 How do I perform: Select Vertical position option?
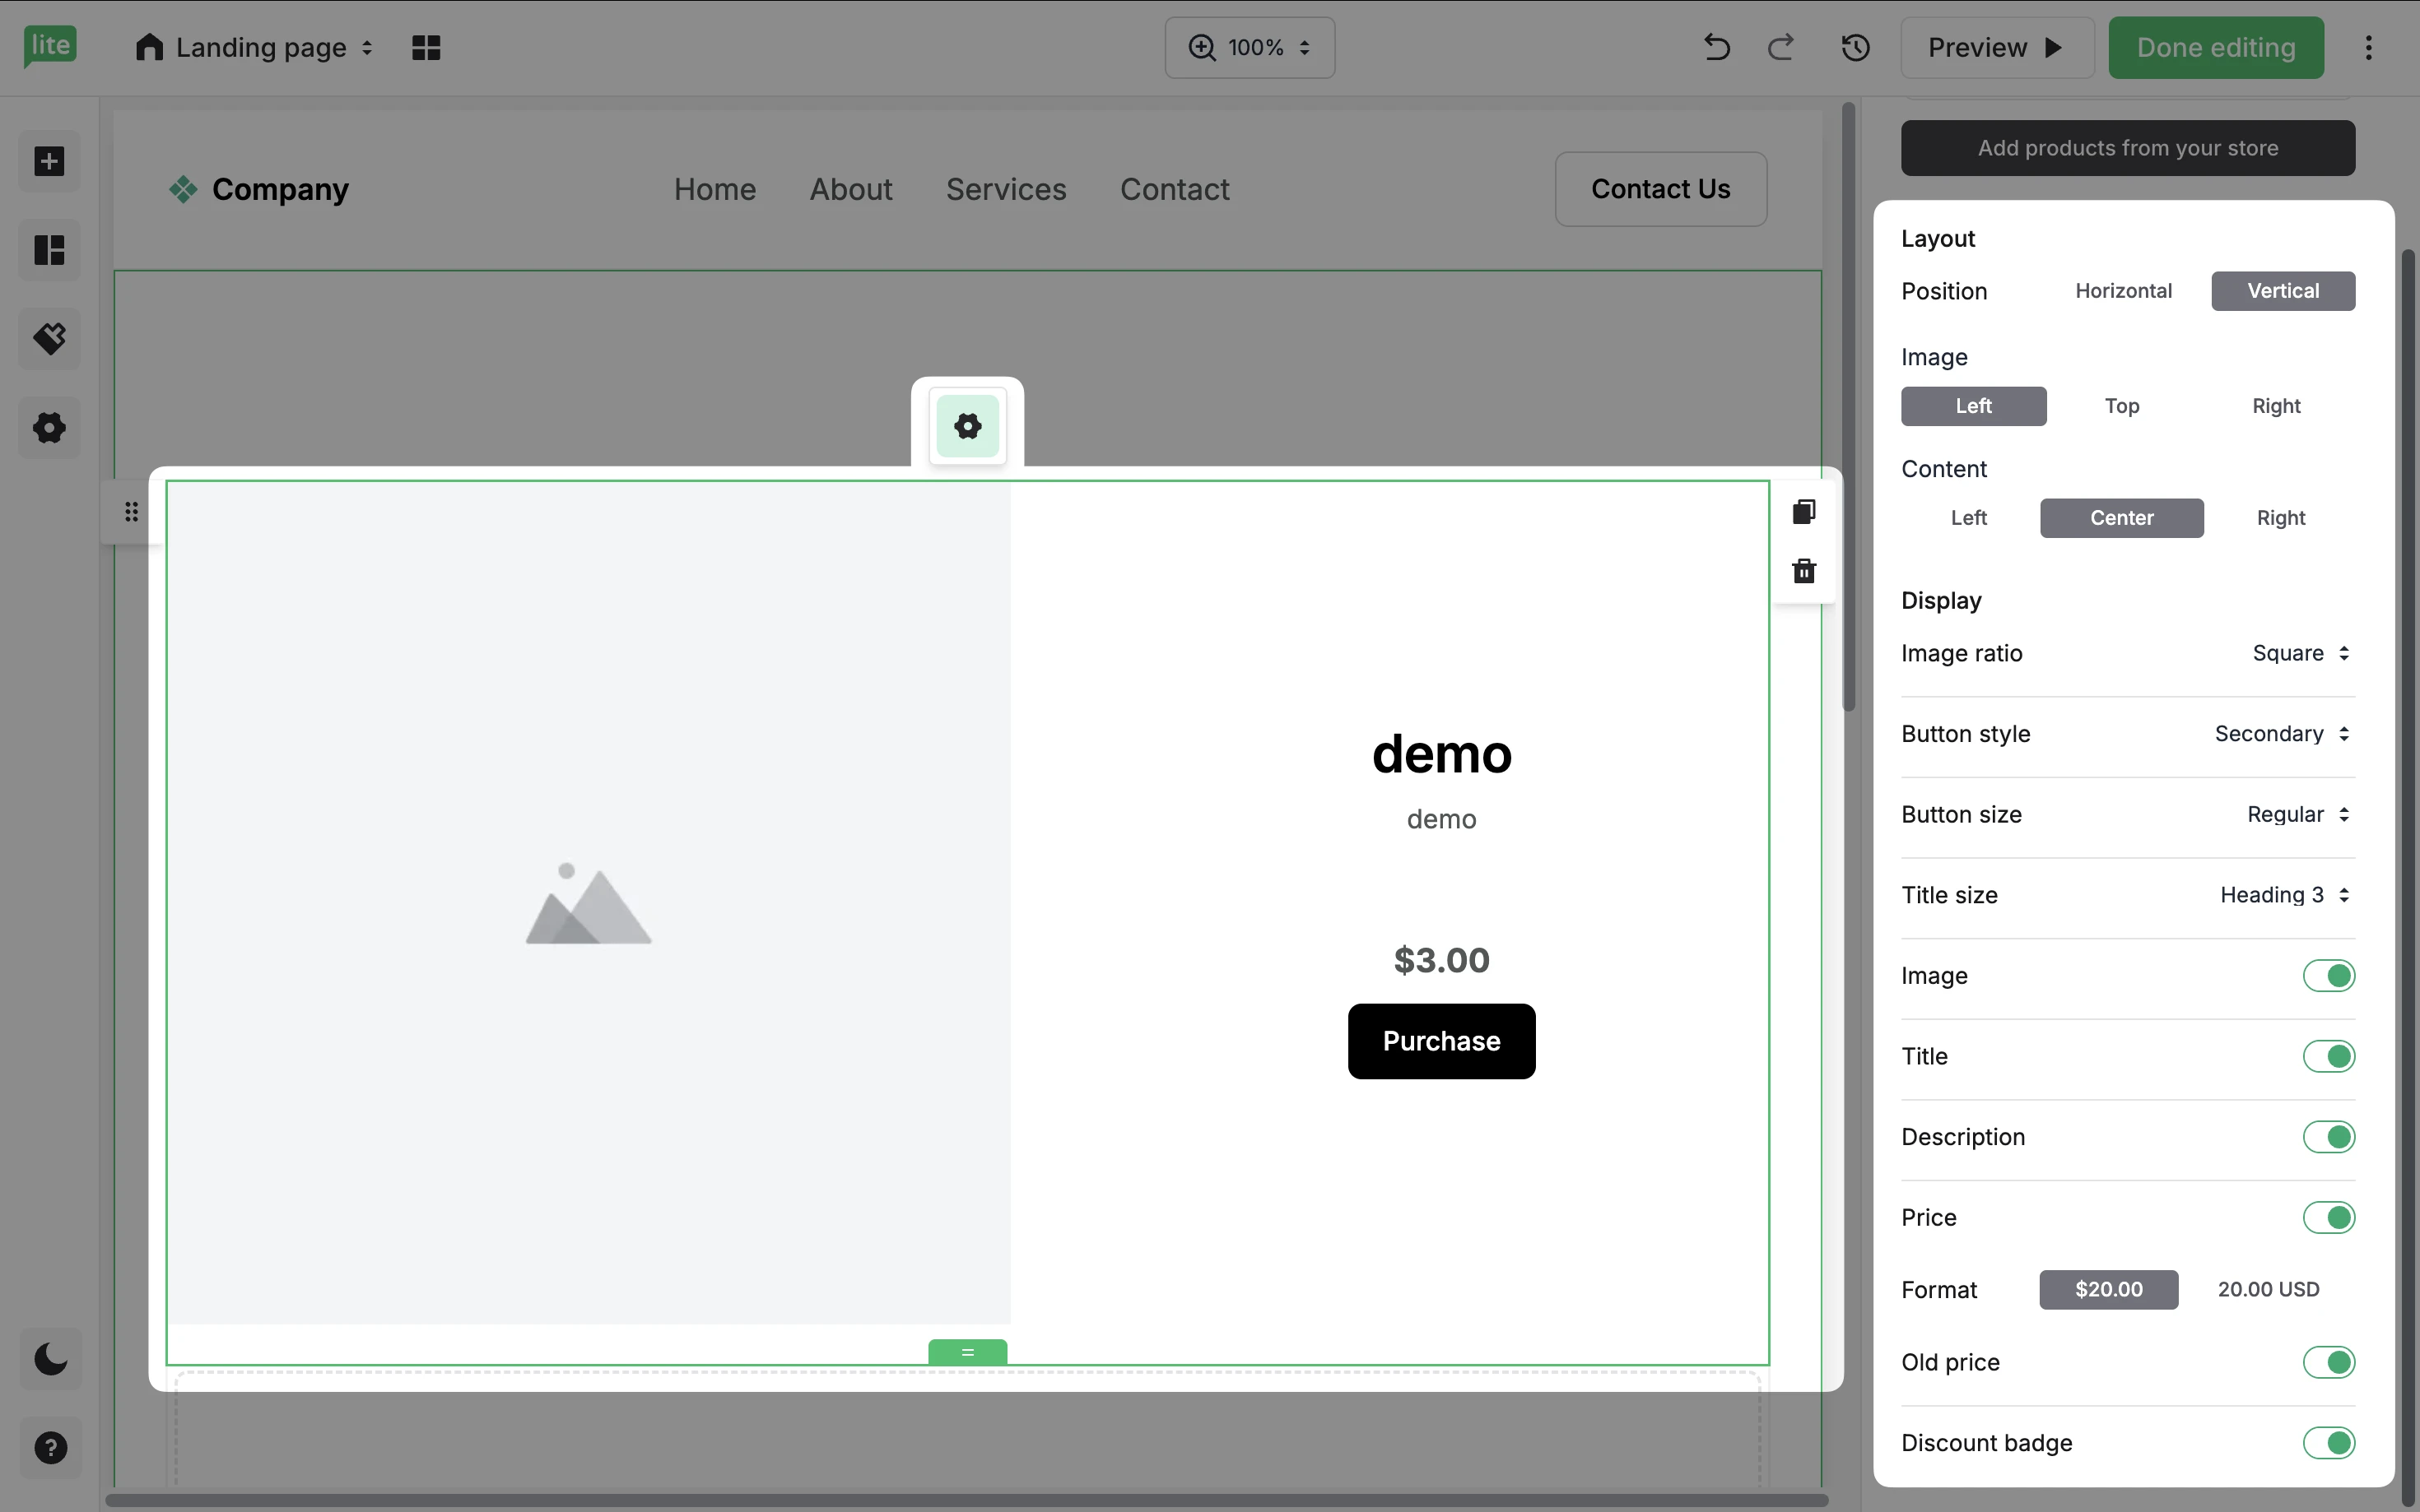tap(2283, 291)
